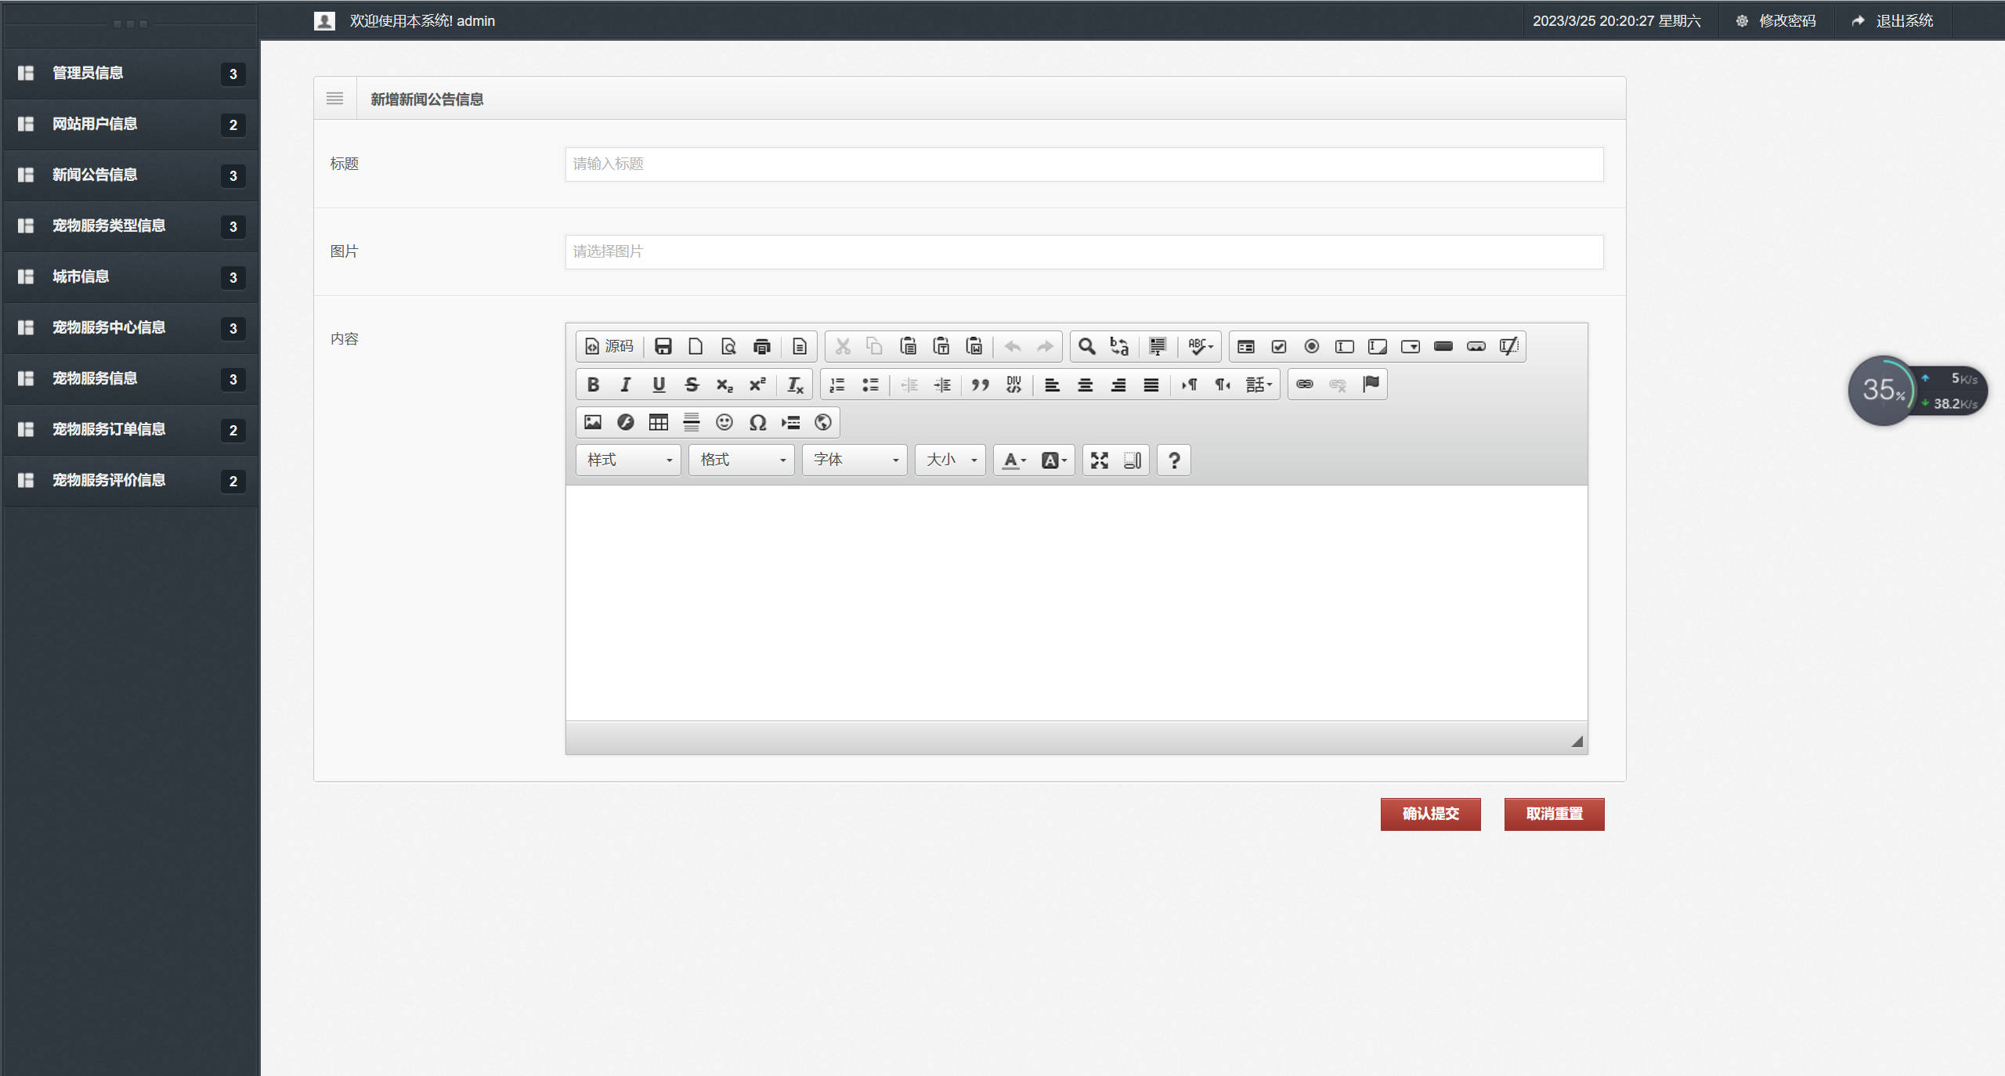The width and height of the screenshot is (2005, 1076).
Task: Open the text color picker
Action: (1014, 460)
